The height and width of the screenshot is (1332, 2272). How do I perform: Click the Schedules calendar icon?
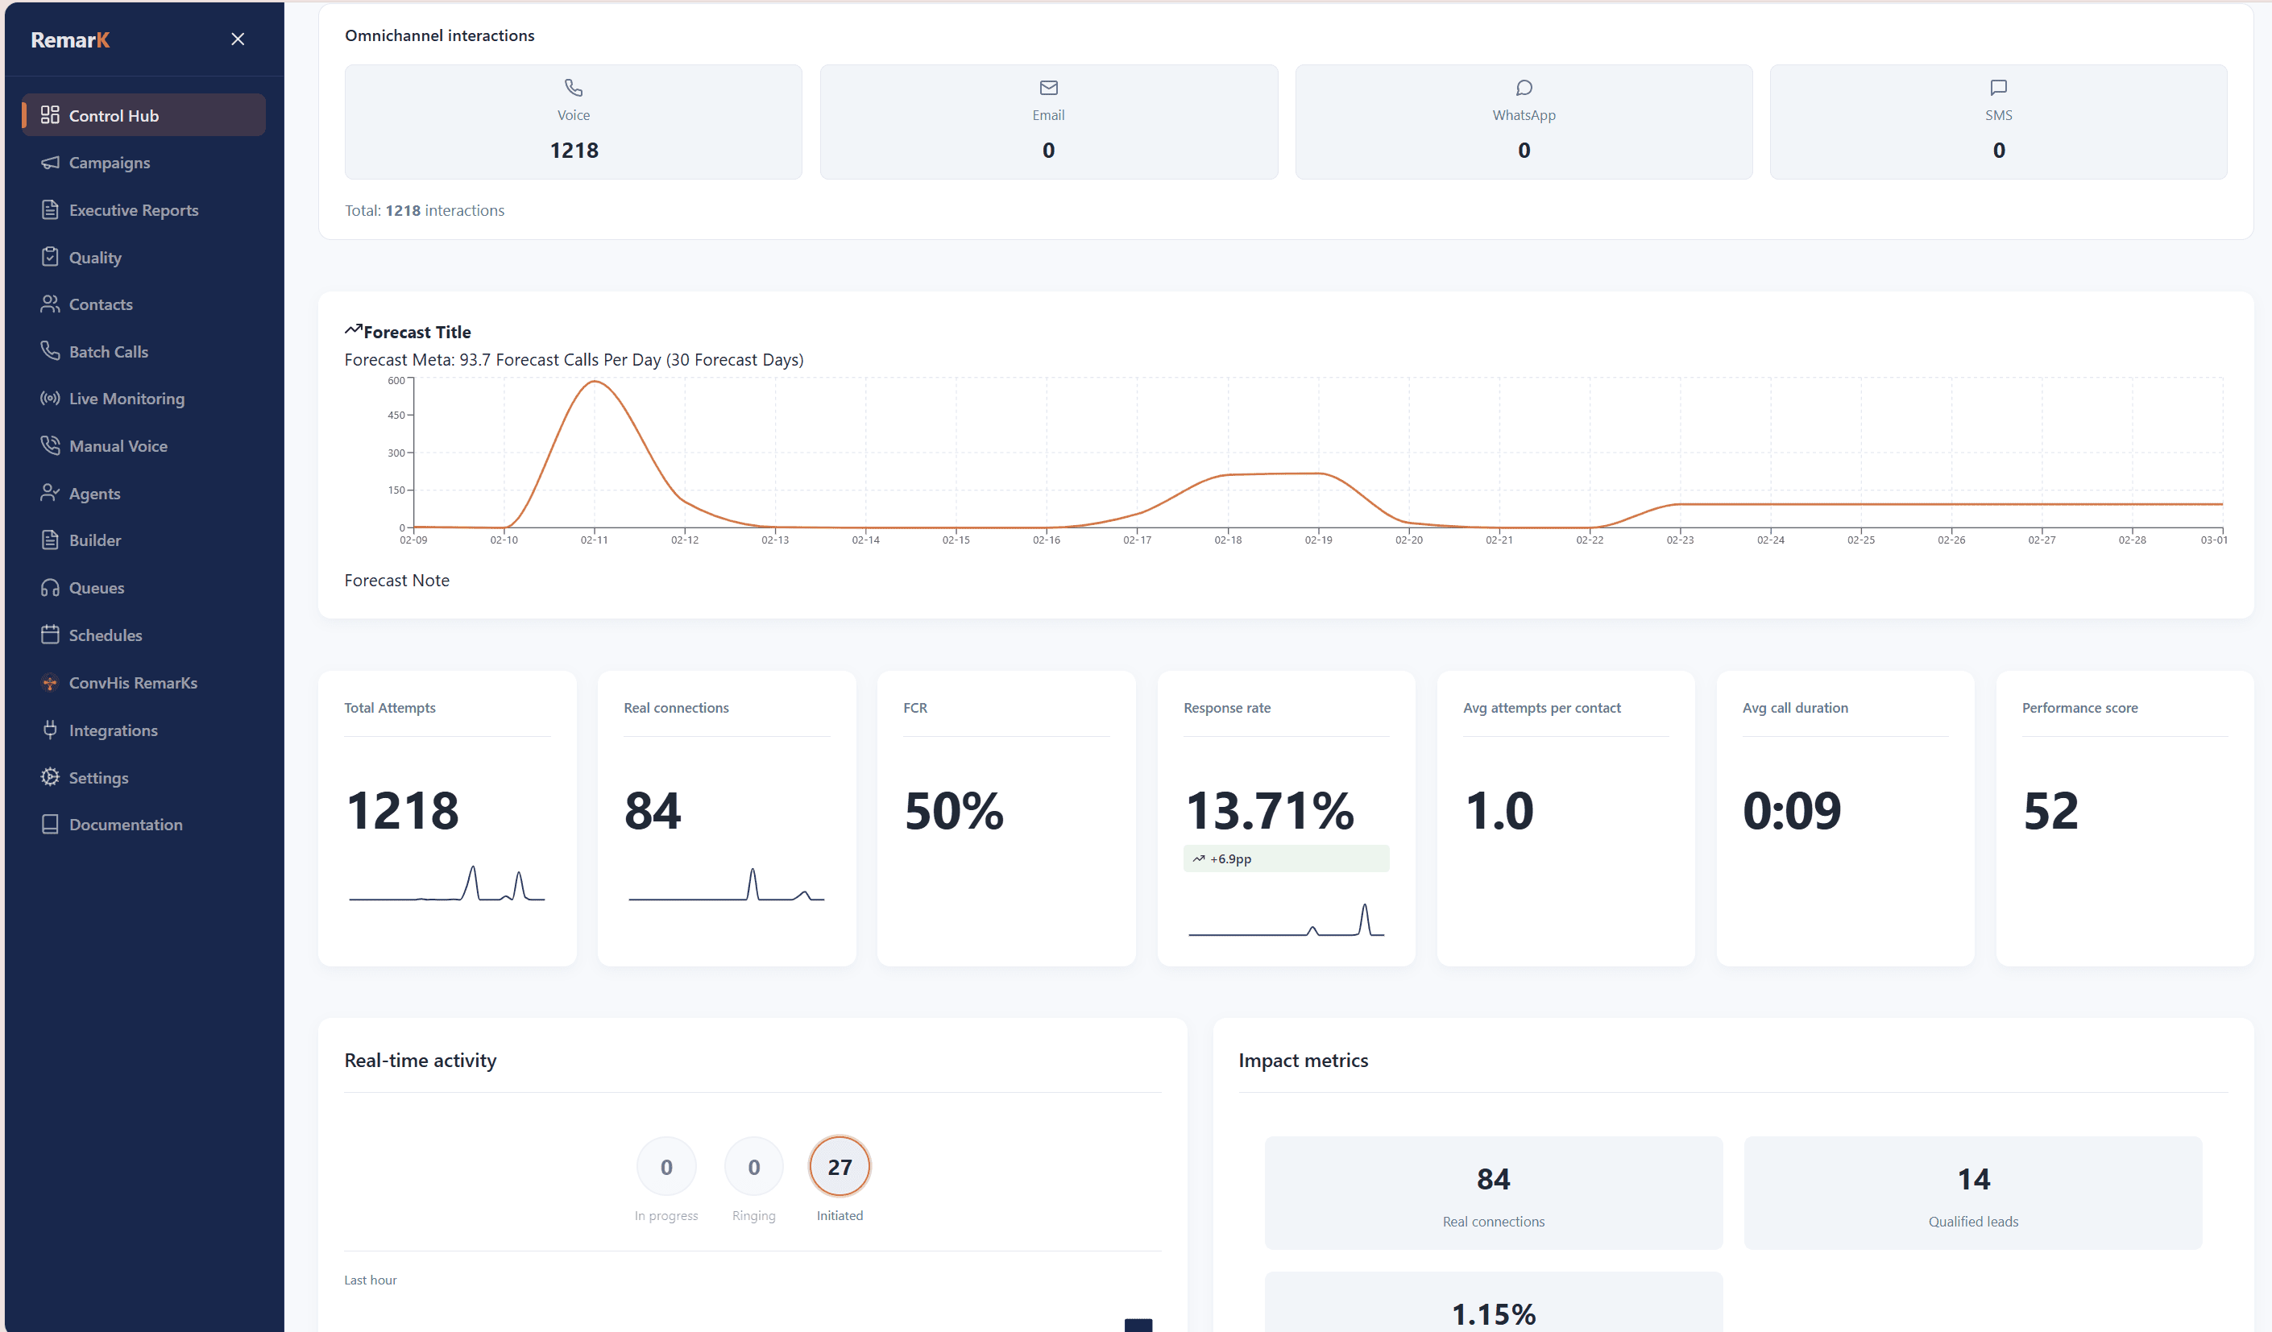tap(50, 635)
